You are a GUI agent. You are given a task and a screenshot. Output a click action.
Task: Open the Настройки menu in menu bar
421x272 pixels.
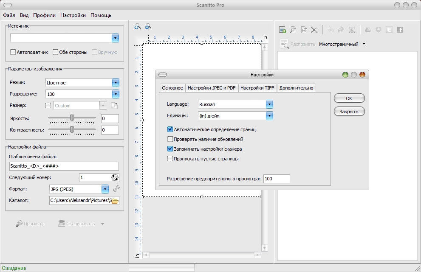(73, 15)
